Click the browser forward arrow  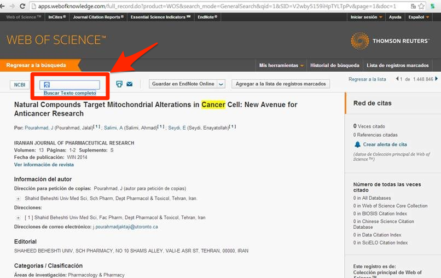[12, 6]
